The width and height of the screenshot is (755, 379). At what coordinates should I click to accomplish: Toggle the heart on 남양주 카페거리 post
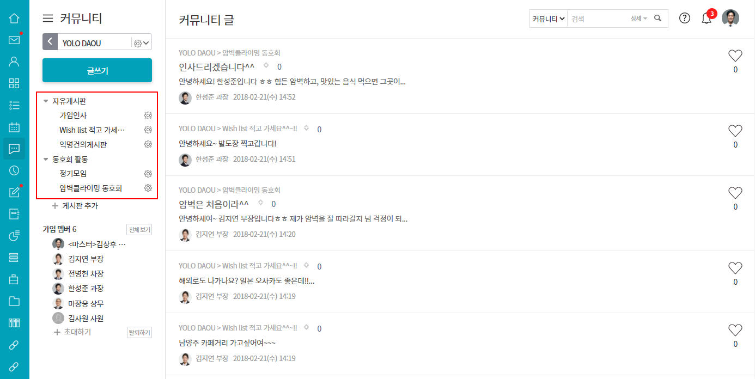pyautogui.click(x=735, y=330)
